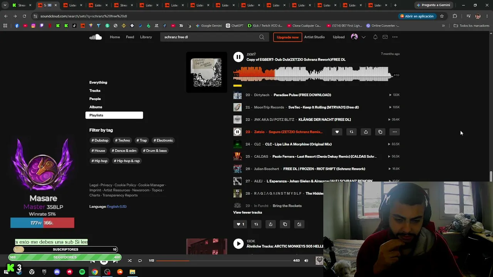This screenshot has height=277, width=493.
Task: Open Spotify from the taskbar
Action: coord(82,272)
